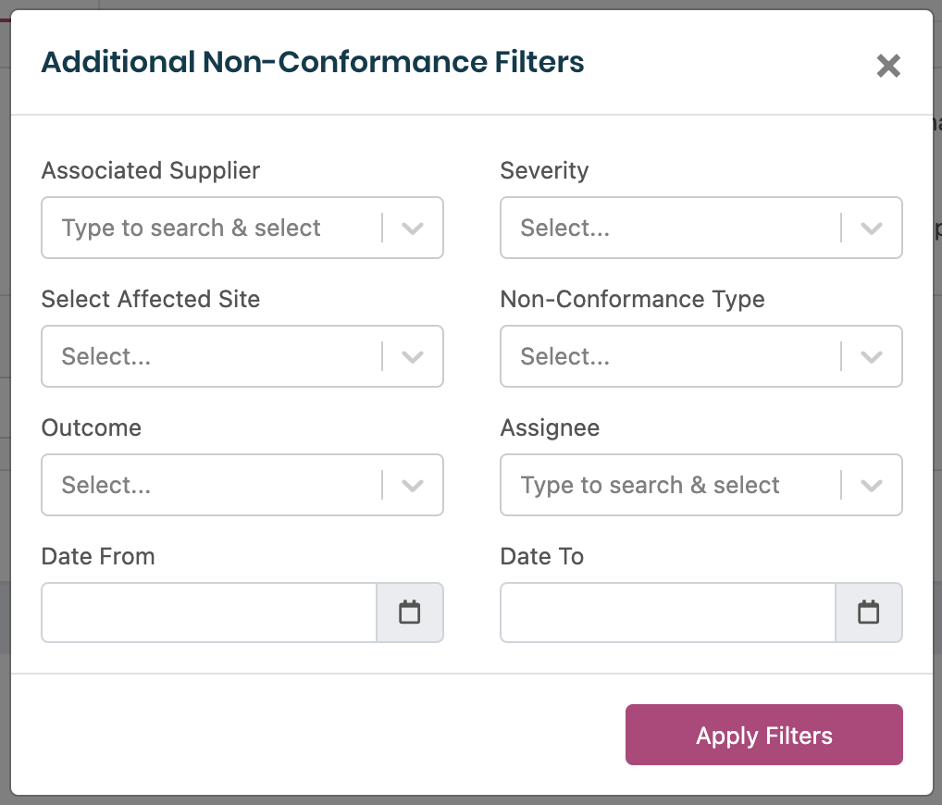
Task: Open the Select Affected Site chevron
Action: point(413,356)
